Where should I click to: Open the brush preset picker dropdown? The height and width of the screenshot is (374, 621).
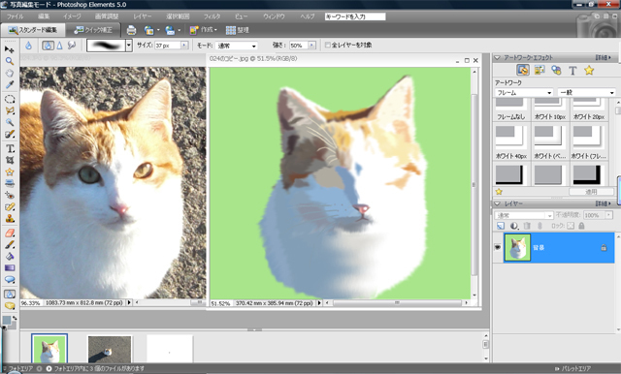point(129,46)
